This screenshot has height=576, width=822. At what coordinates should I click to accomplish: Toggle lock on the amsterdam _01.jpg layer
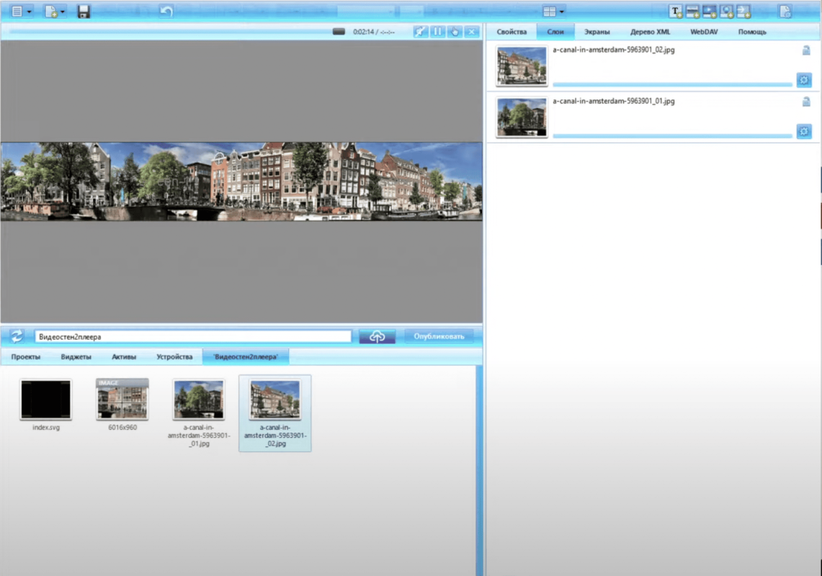(806, 102)
